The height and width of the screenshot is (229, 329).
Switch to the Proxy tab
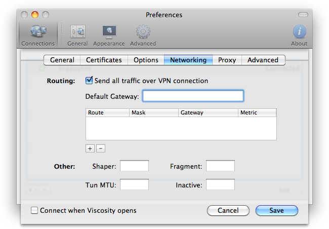coord(227,60)
